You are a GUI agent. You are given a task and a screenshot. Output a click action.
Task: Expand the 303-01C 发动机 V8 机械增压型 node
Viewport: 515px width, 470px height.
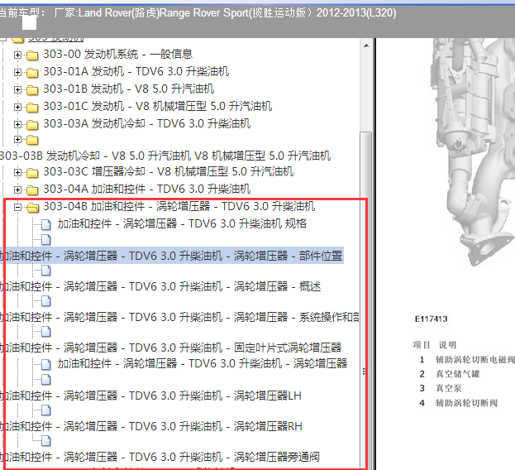pos(17,107)
